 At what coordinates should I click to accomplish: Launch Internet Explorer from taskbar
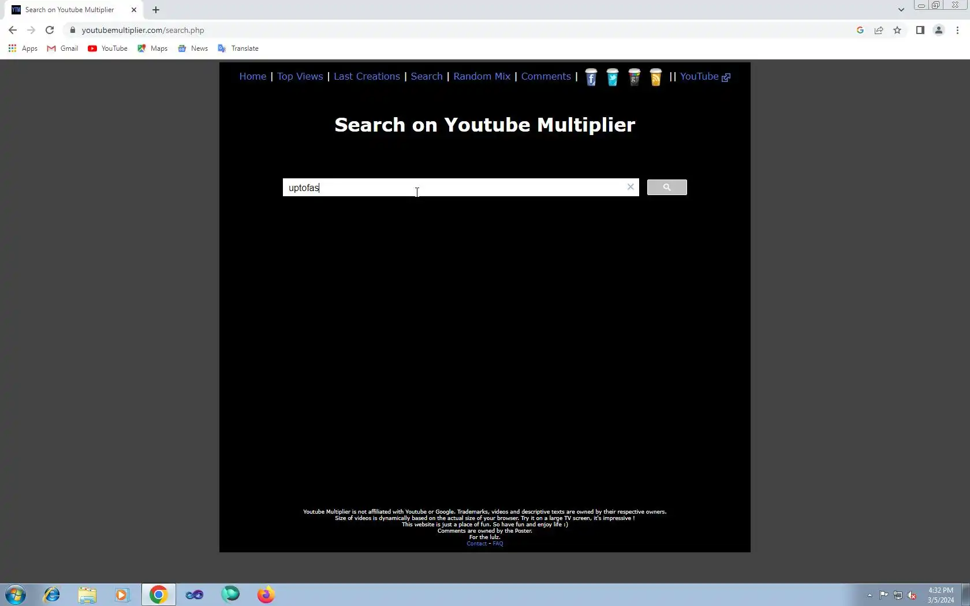(51, 594)
